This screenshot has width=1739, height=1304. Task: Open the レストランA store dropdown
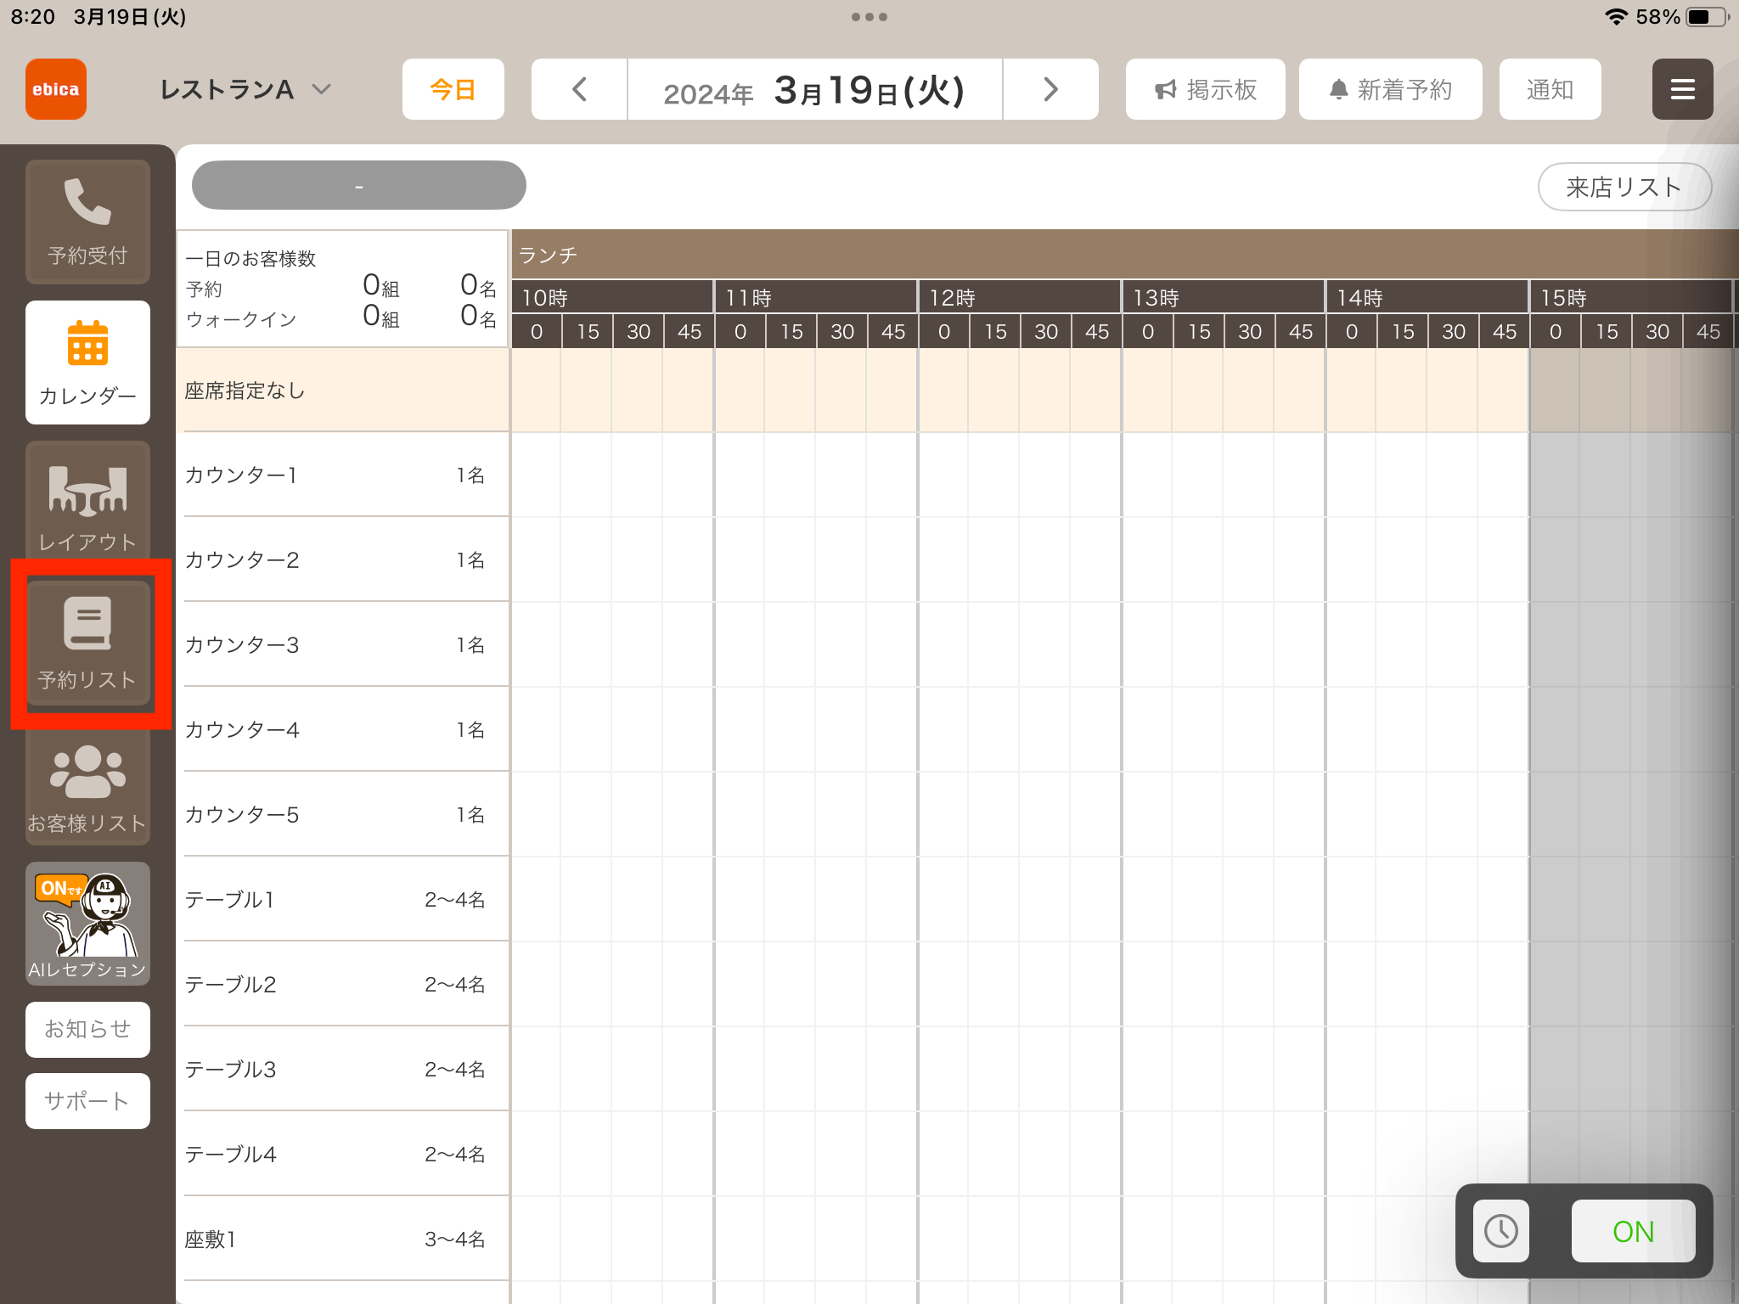tap(245, 89)
